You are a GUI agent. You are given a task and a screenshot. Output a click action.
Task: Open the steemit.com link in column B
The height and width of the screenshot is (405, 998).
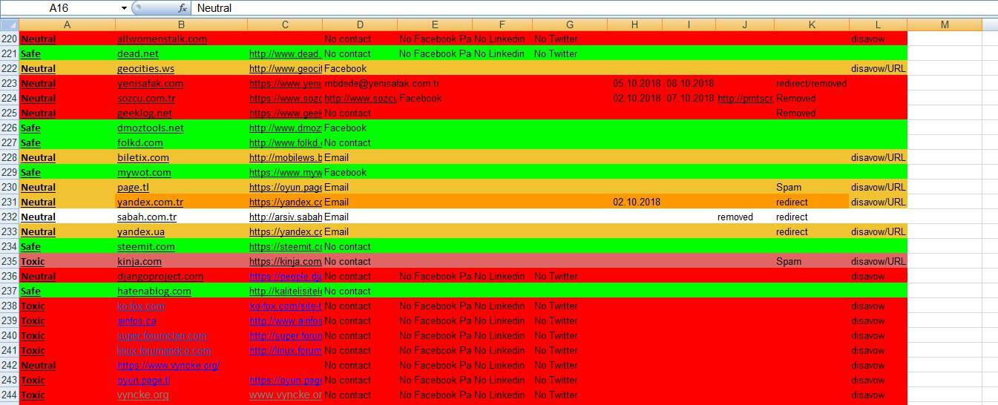(146, 246)
